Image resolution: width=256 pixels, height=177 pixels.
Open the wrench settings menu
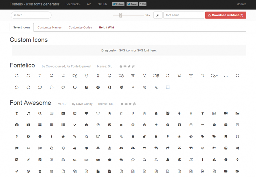pos(158,15)
